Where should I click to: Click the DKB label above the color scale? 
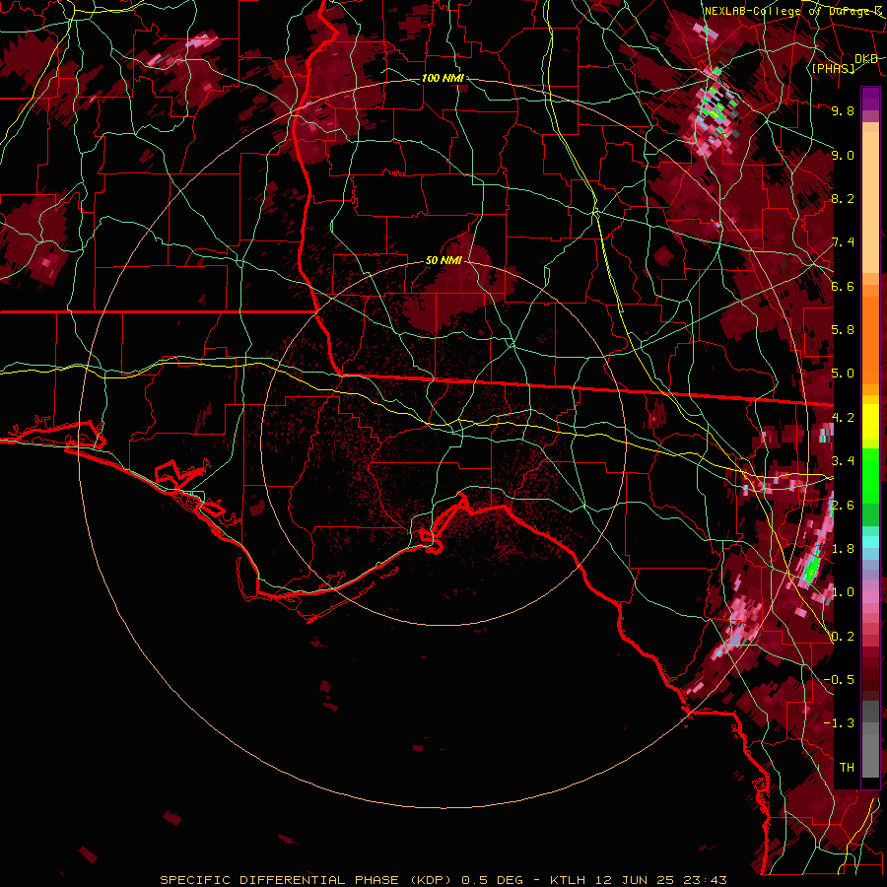click(x=866, y=58)
